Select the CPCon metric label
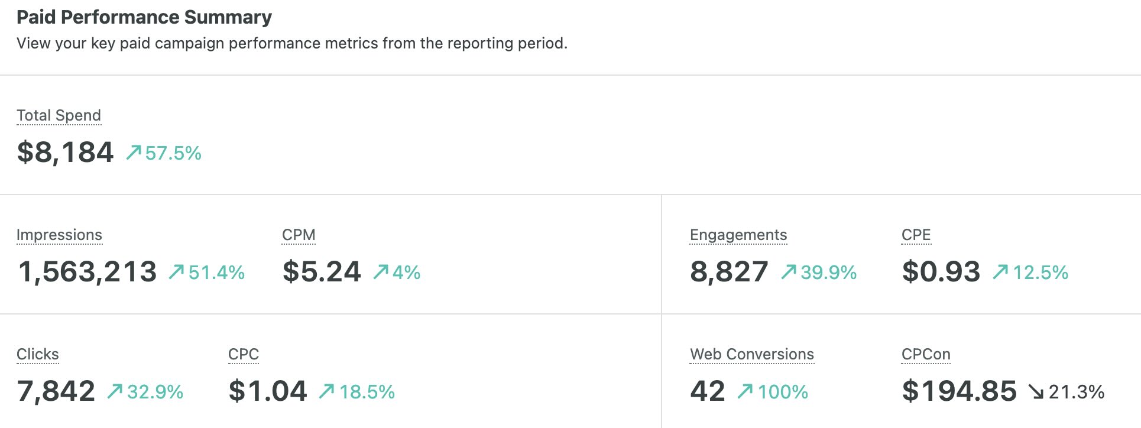 coord(925,354)
